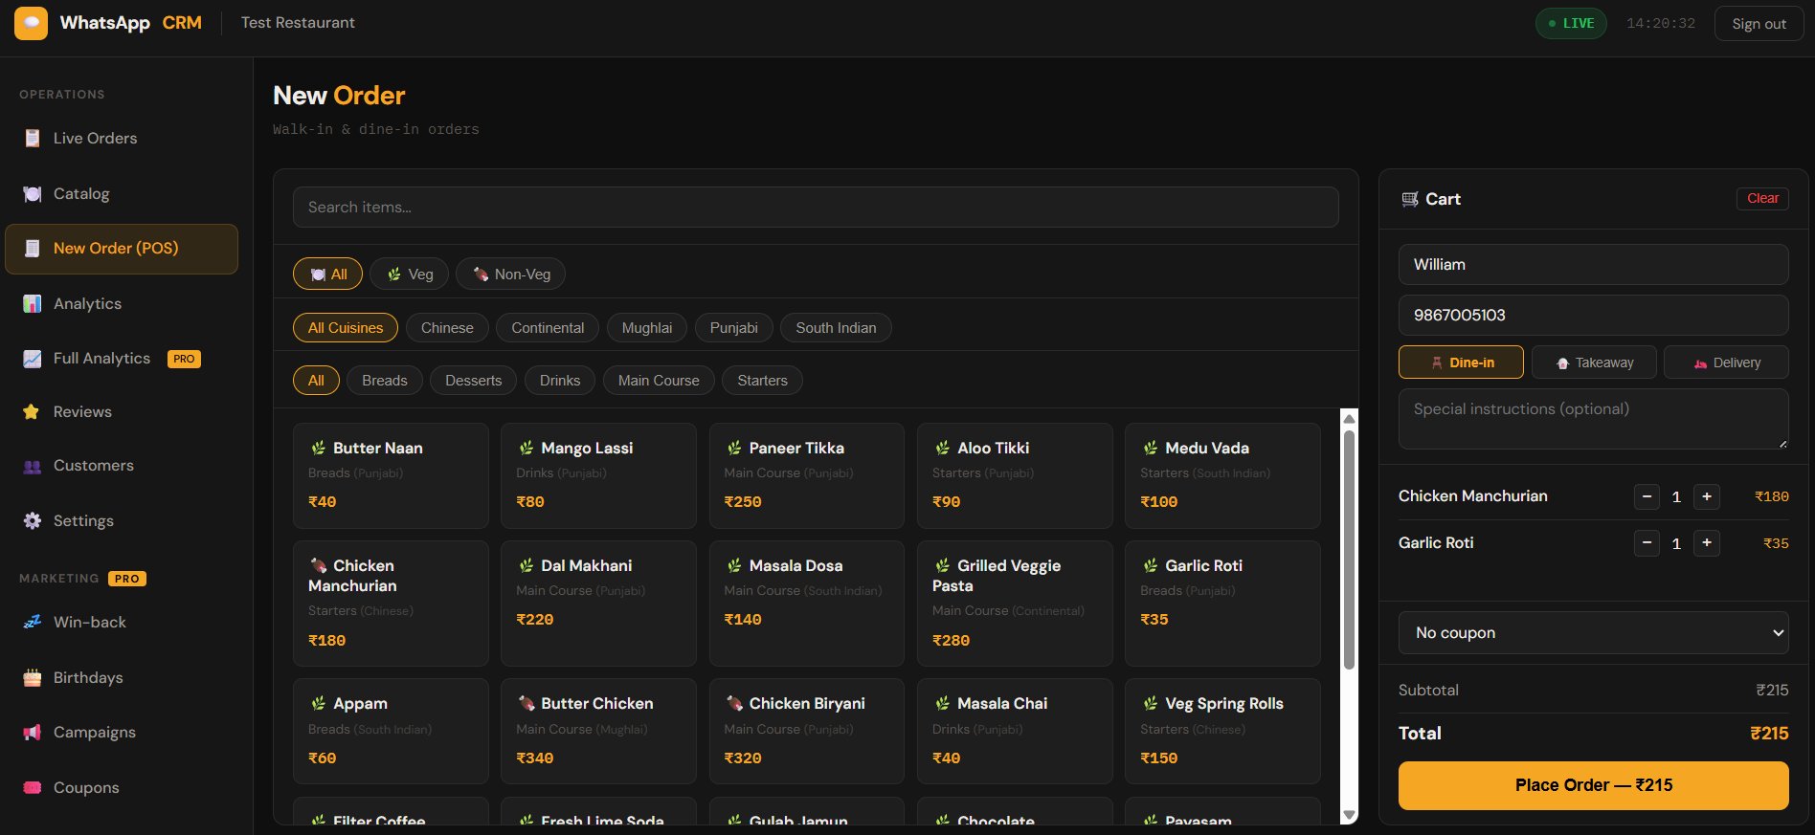This screenshot has width=1815, height=835.
Task: Open the Birthdays cake icon
Action: (x=33, y=678)
